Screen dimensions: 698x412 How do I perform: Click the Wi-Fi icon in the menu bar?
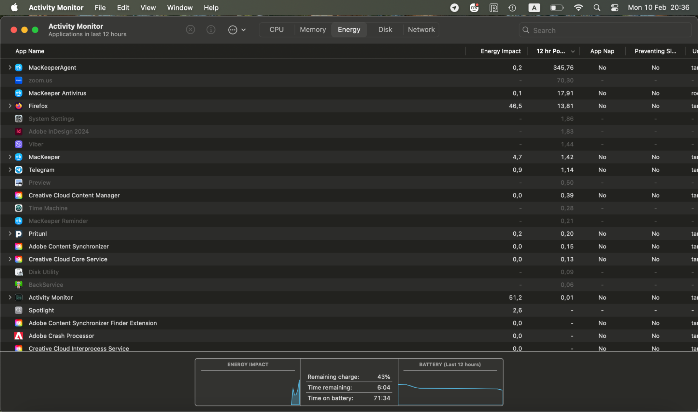pos(579,7)
